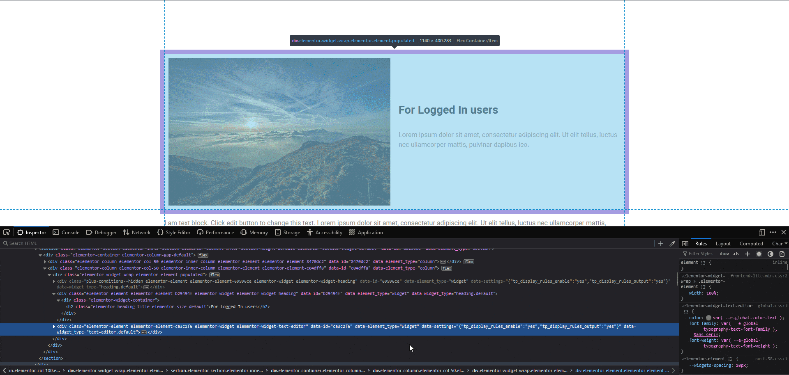The image size is (789, 375).
Task: Select the closing section tag line
Action: click(51, 359)
